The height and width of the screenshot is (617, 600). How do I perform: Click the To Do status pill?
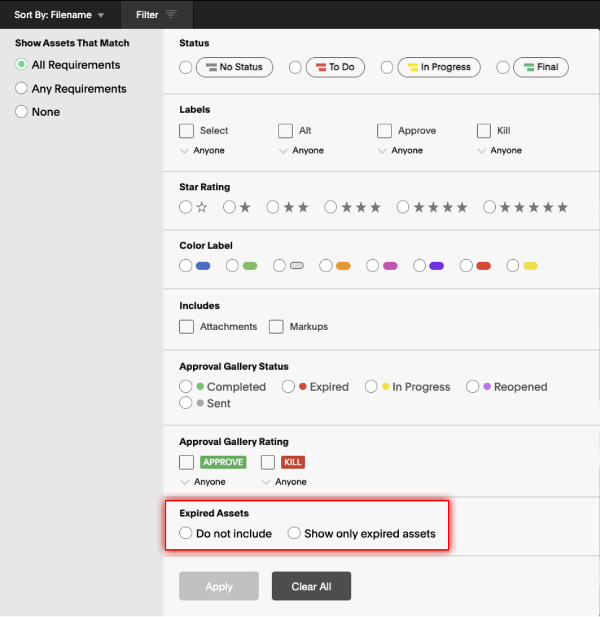(x=335, y=67)
